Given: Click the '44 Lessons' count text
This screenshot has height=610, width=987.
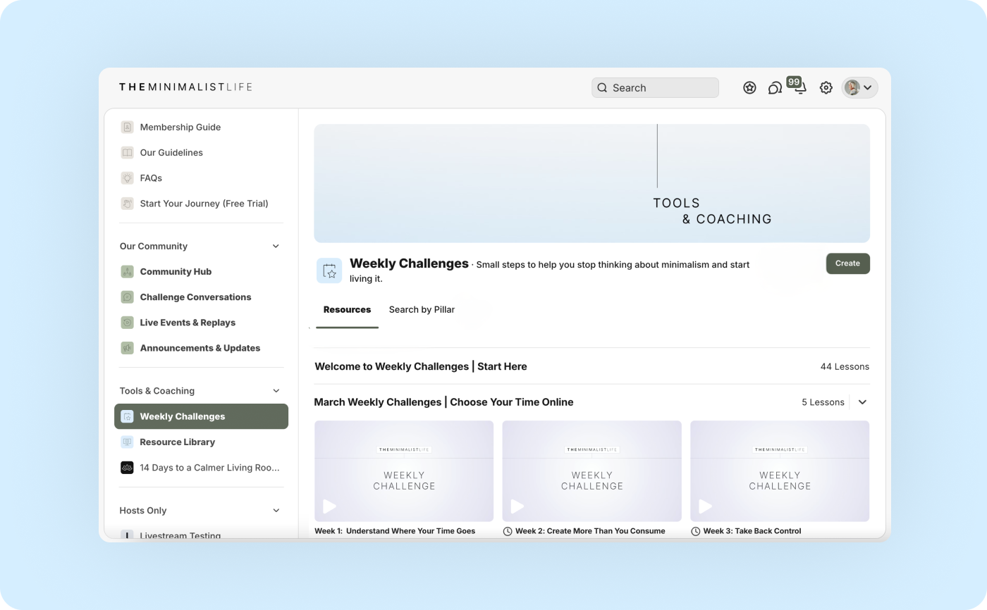Looking at the screenshot, I should pyautogui.click(x=845, y=366).
